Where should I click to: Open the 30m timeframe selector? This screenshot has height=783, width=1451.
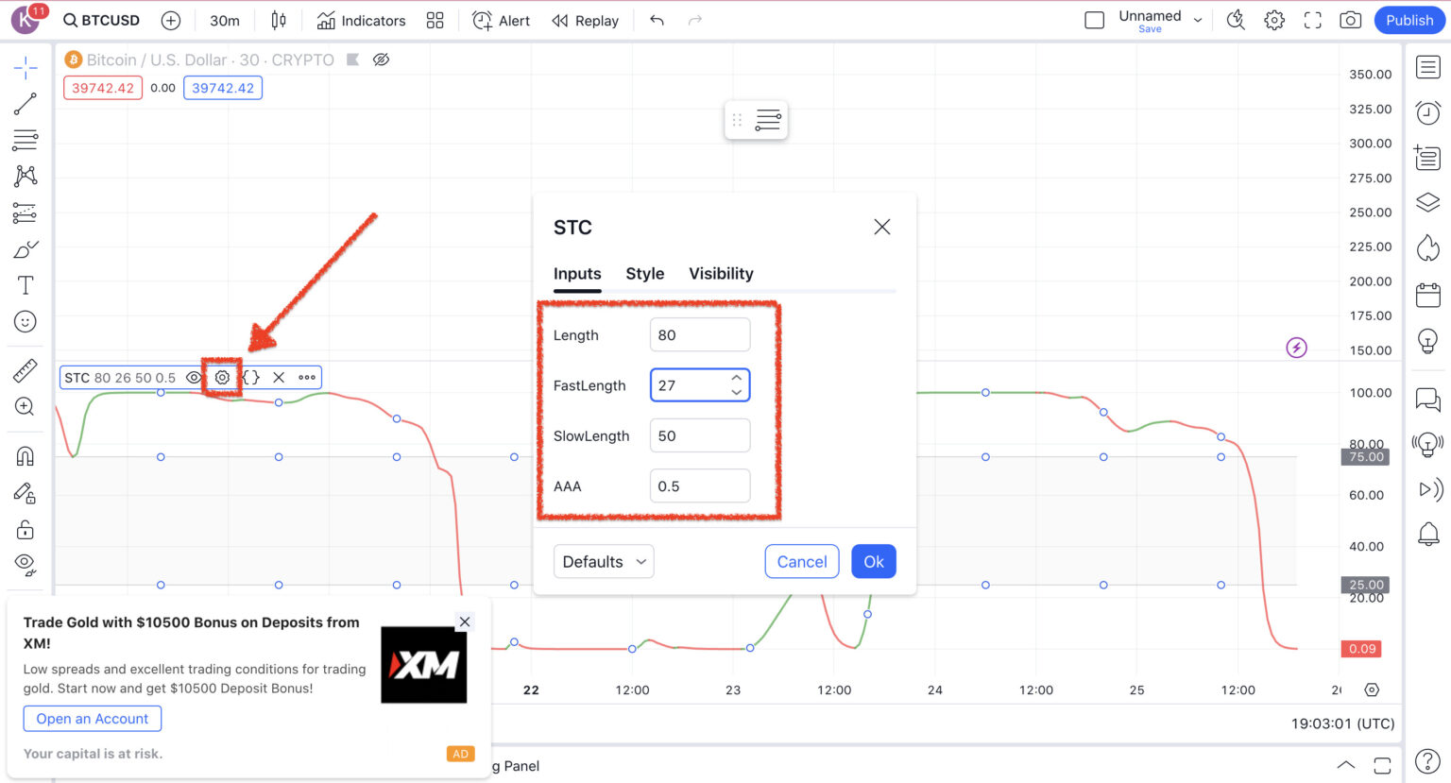point(224,20)
